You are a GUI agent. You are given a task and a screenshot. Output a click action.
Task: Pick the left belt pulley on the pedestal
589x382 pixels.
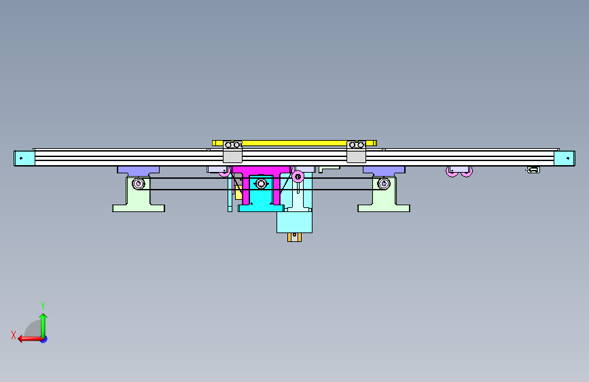[x=138, y=184]
